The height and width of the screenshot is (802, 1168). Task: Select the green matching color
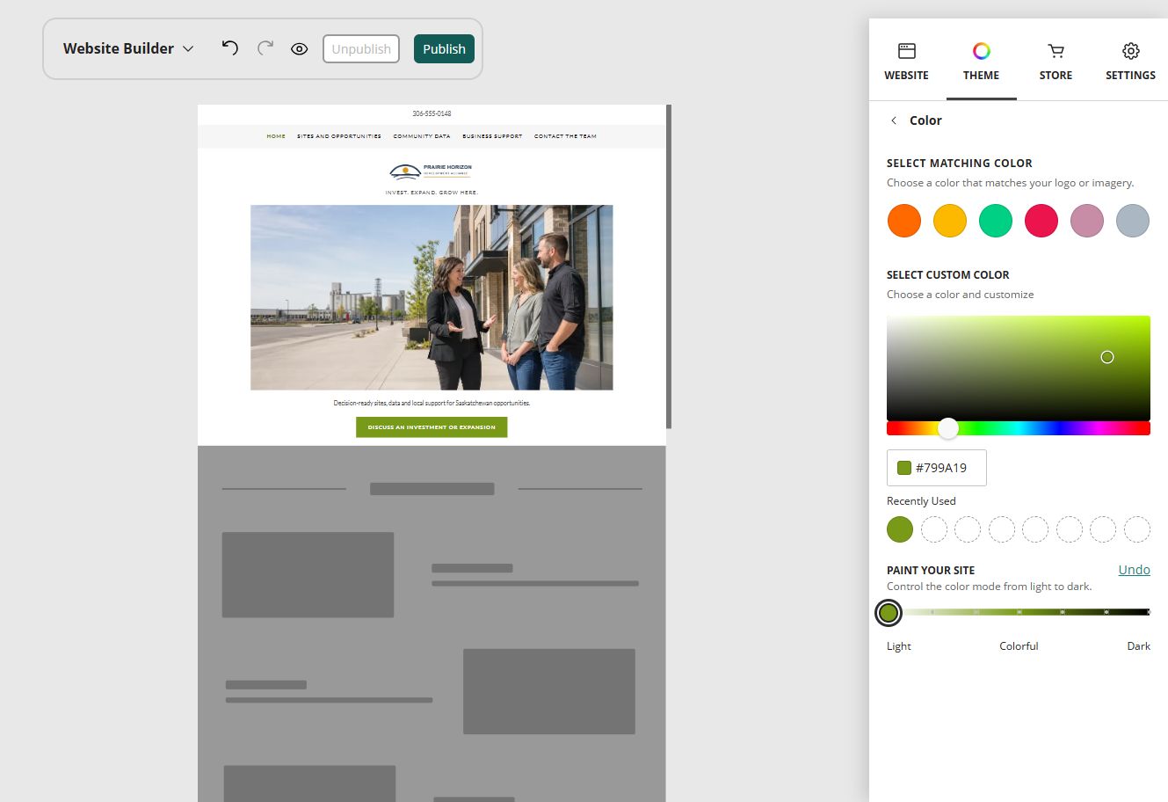[x=996, y=221]
